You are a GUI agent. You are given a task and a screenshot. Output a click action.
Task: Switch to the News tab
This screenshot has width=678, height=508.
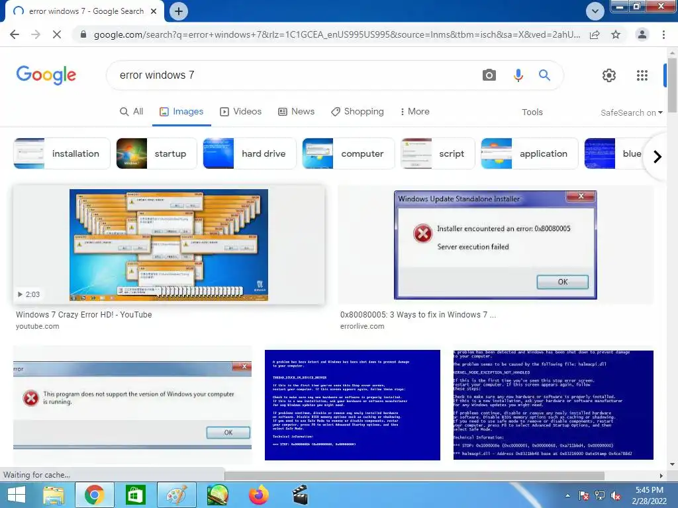click(x=296, y=111)
